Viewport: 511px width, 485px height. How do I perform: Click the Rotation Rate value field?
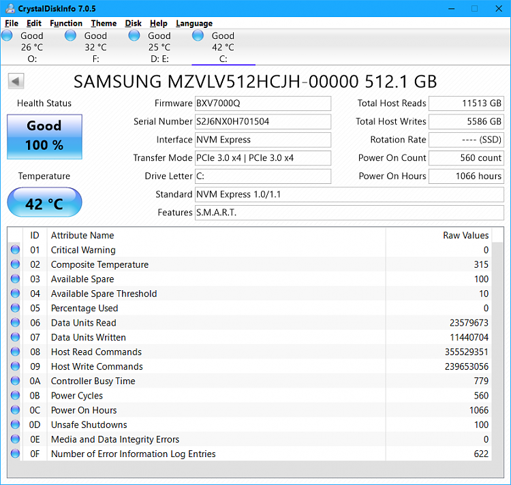(466, 140)
